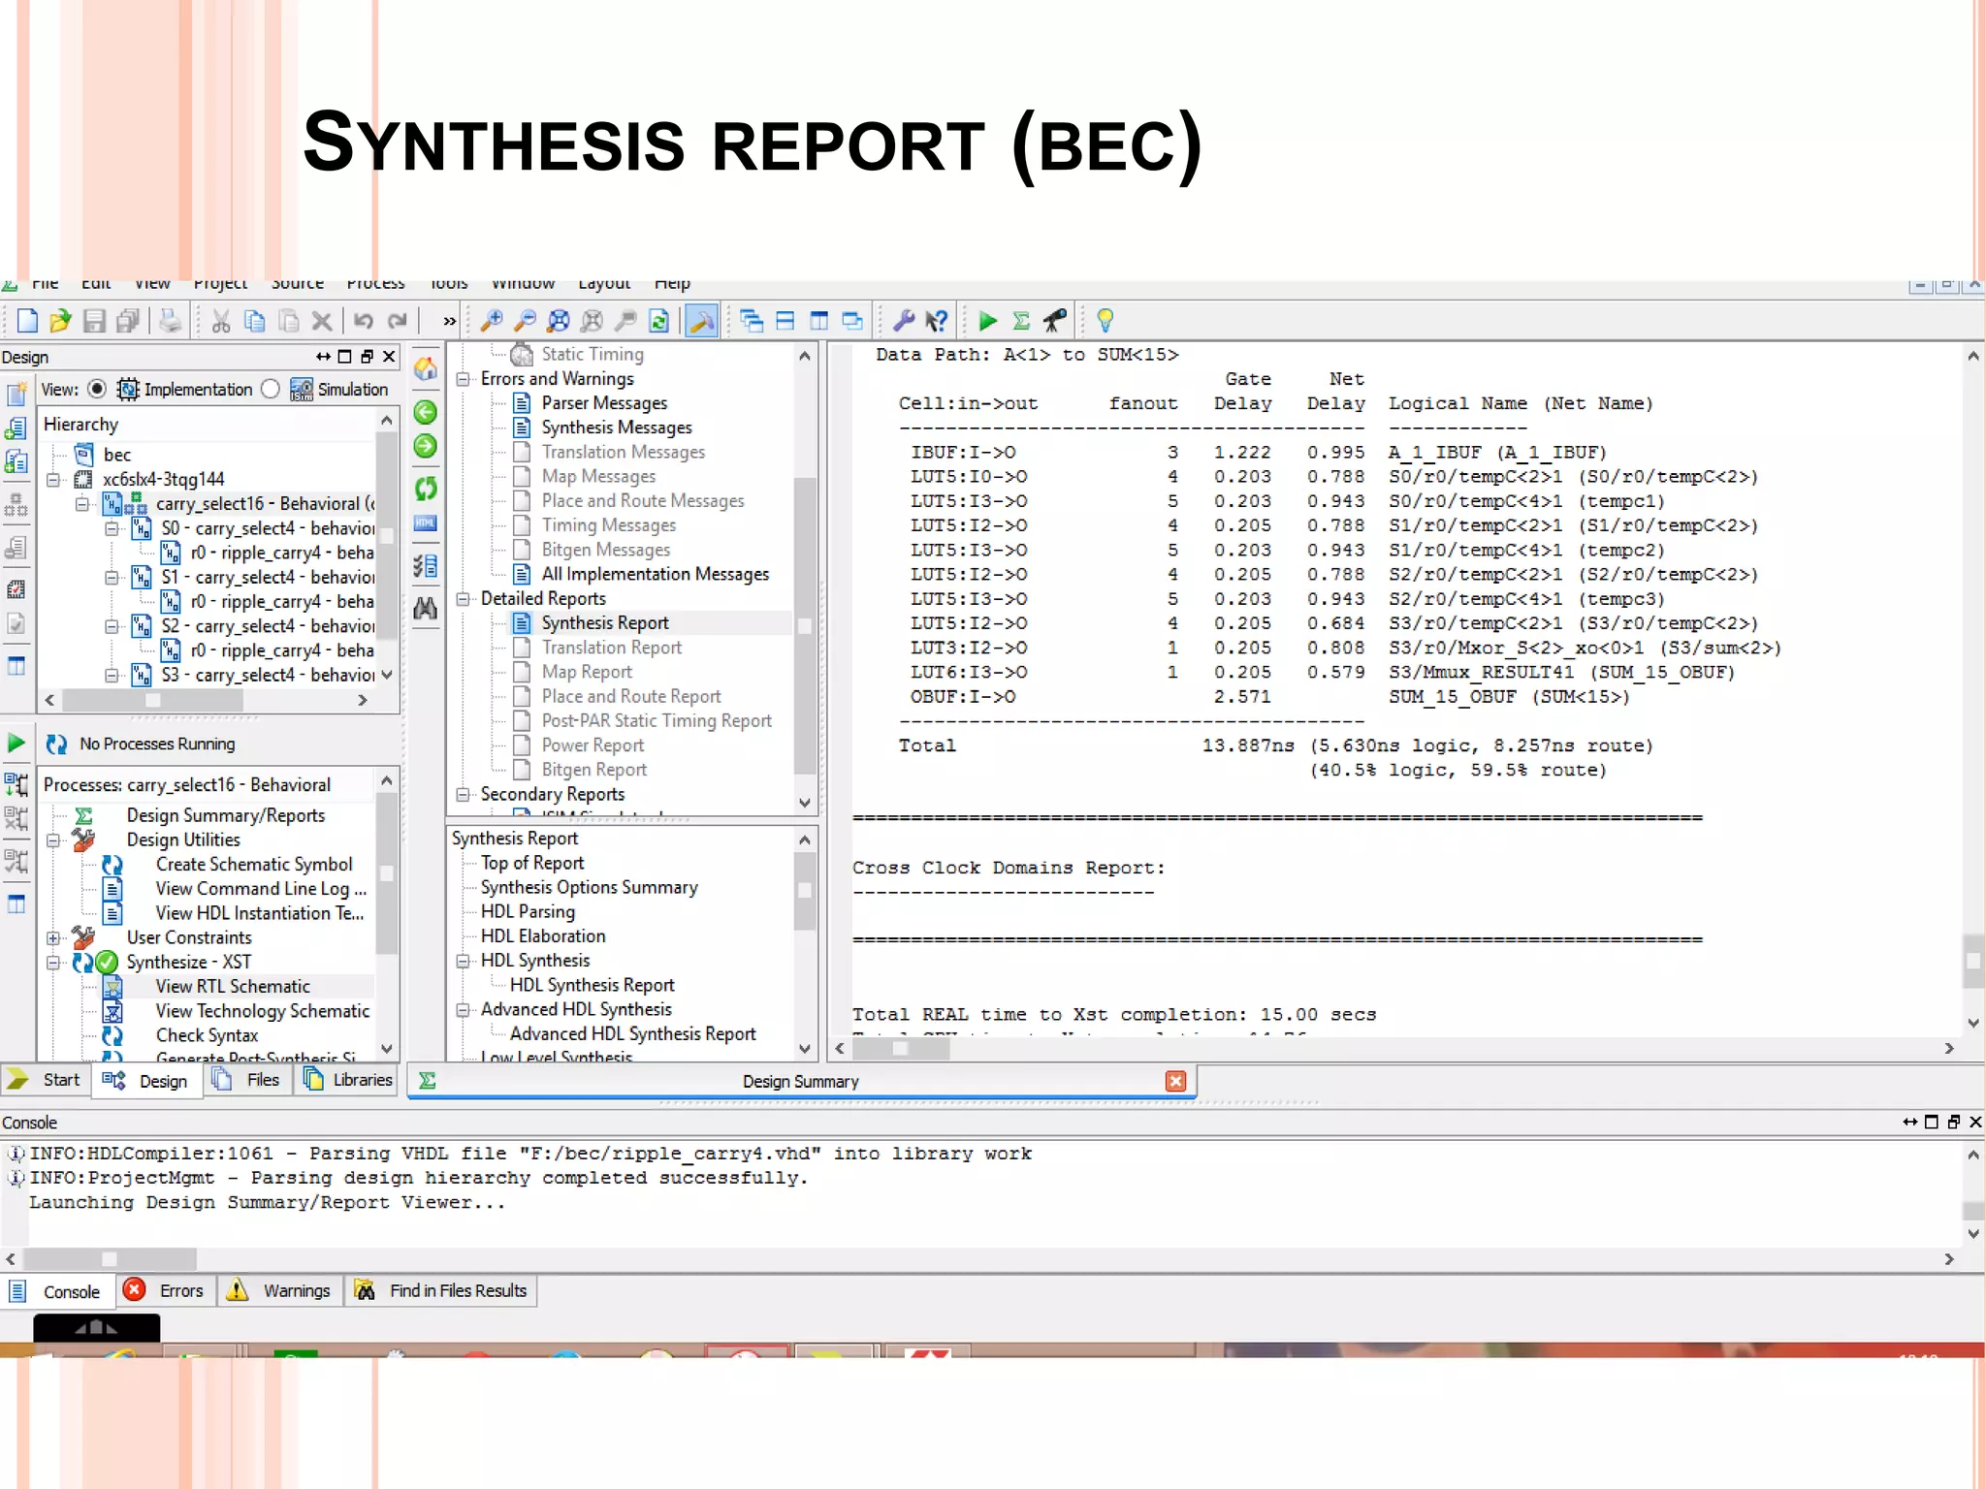Collapse the Detailed Reports section
Viewport: 1986px width, 1489px height.
(x=464, y=599)
